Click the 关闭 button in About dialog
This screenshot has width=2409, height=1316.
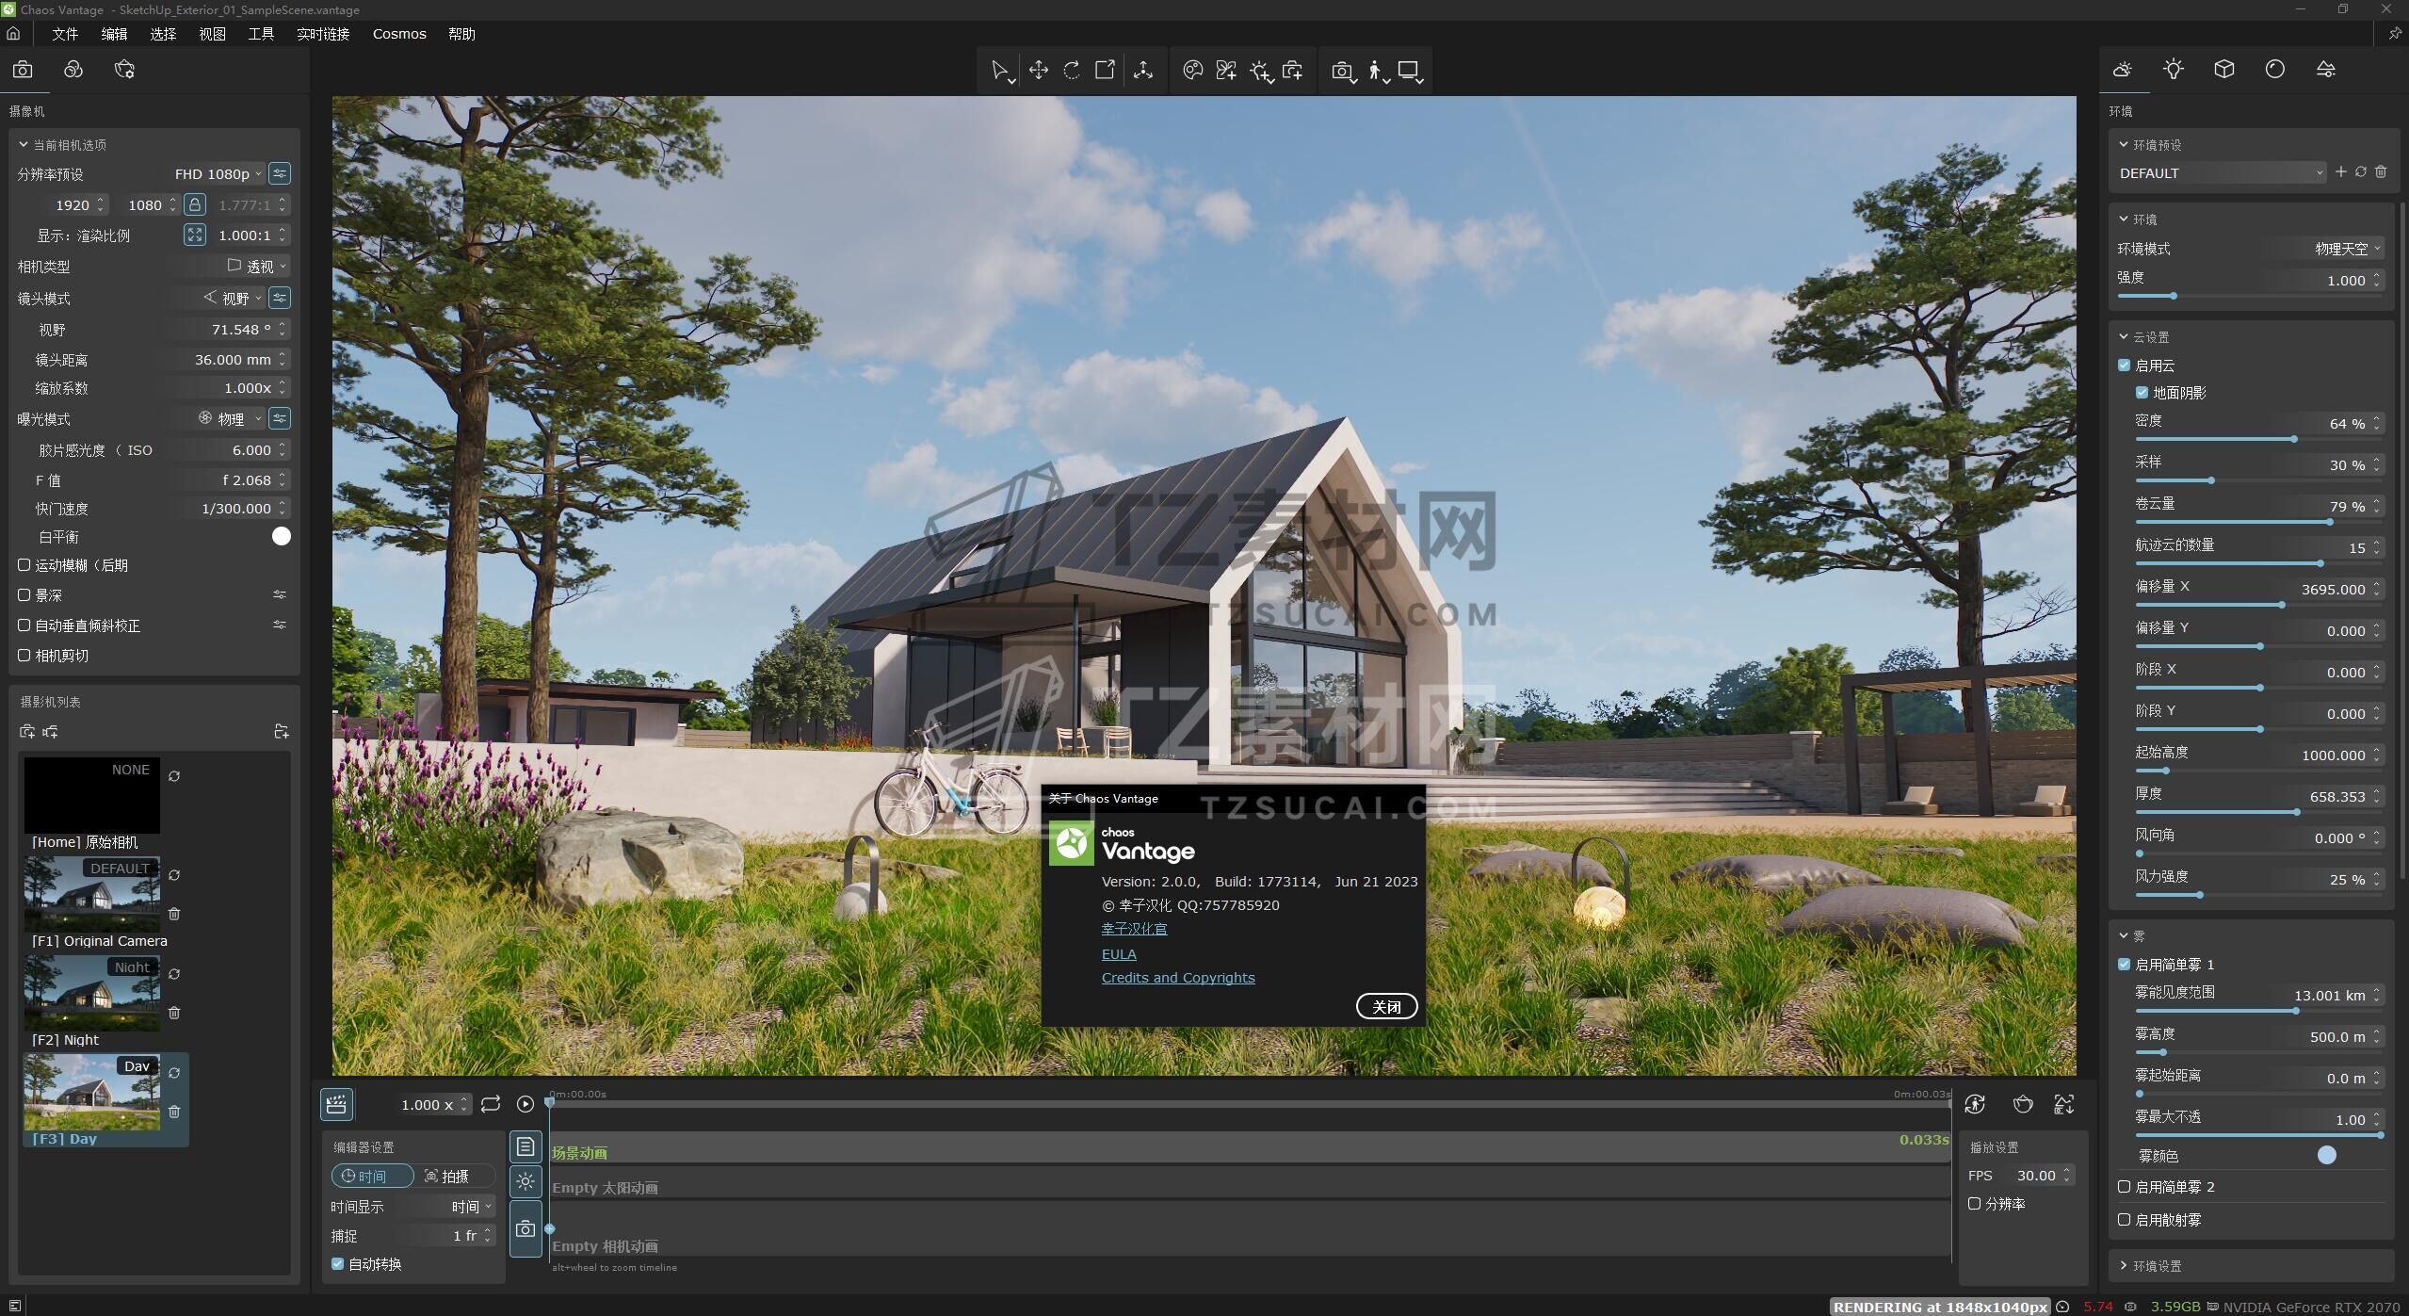(1385, 1007)
